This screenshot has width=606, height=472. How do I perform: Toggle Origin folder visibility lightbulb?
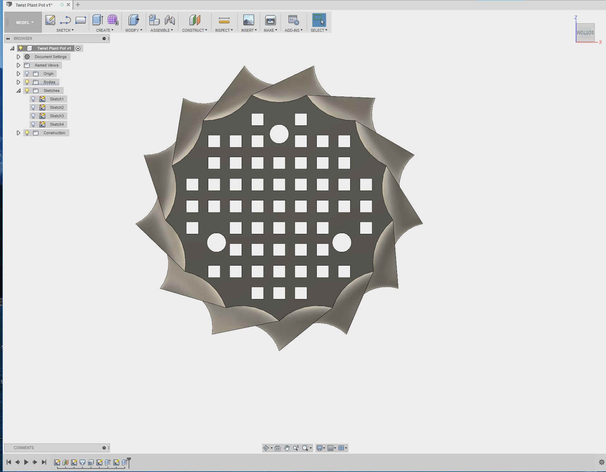coord(27,74)
